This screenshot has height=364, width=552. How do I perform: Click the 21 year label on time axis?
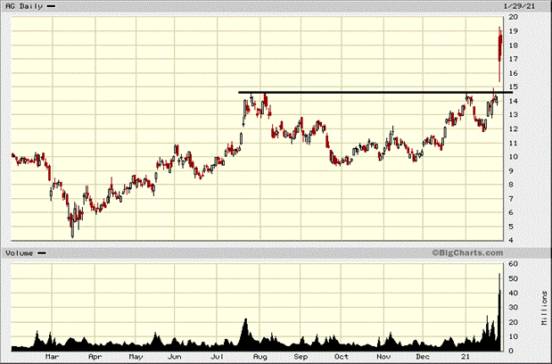[x=465, y=357]
